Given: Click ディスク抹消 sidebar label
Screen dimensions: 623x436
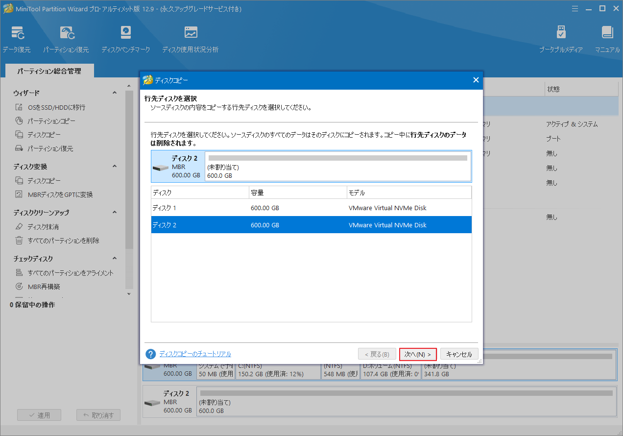Looking at the screenshot, I should pos(43,227).
